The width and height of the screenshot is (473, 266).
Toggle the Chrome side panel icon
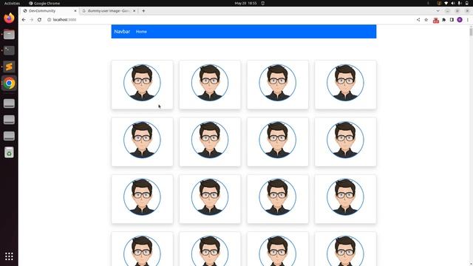click(x=452, y=20)
